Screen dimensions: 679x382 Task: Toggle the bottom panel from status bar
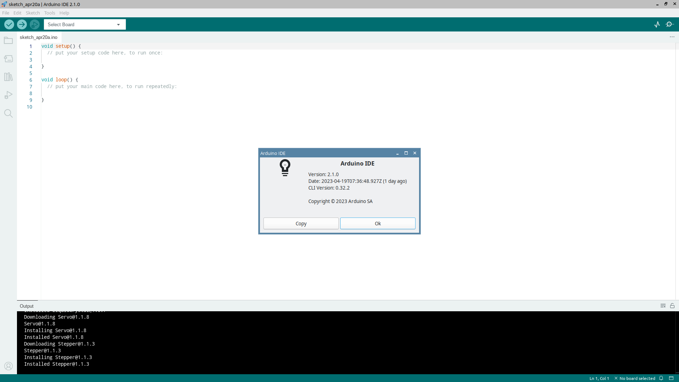pos(671,378)
